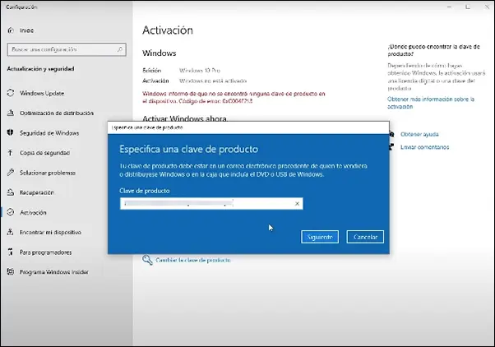Click inside the Clave de producto field

tap(211, 204)
